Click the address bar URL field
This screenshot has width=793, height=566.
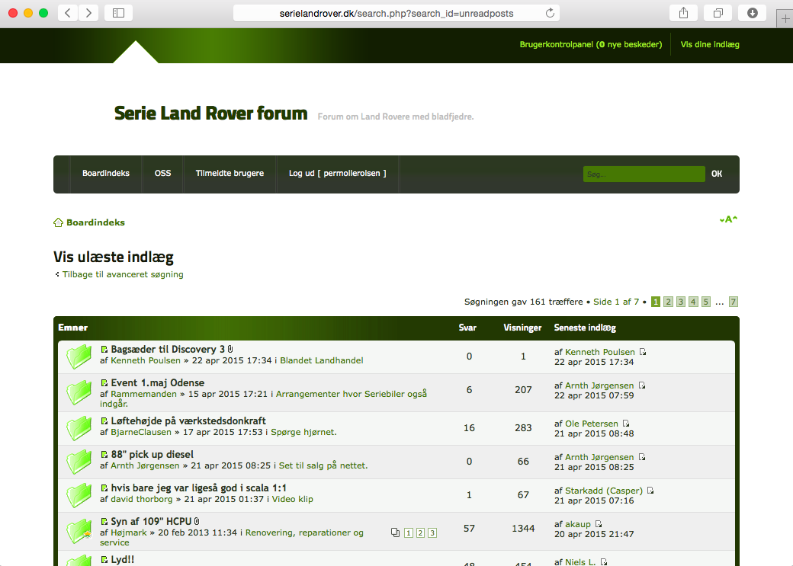(x=396, y=13)
